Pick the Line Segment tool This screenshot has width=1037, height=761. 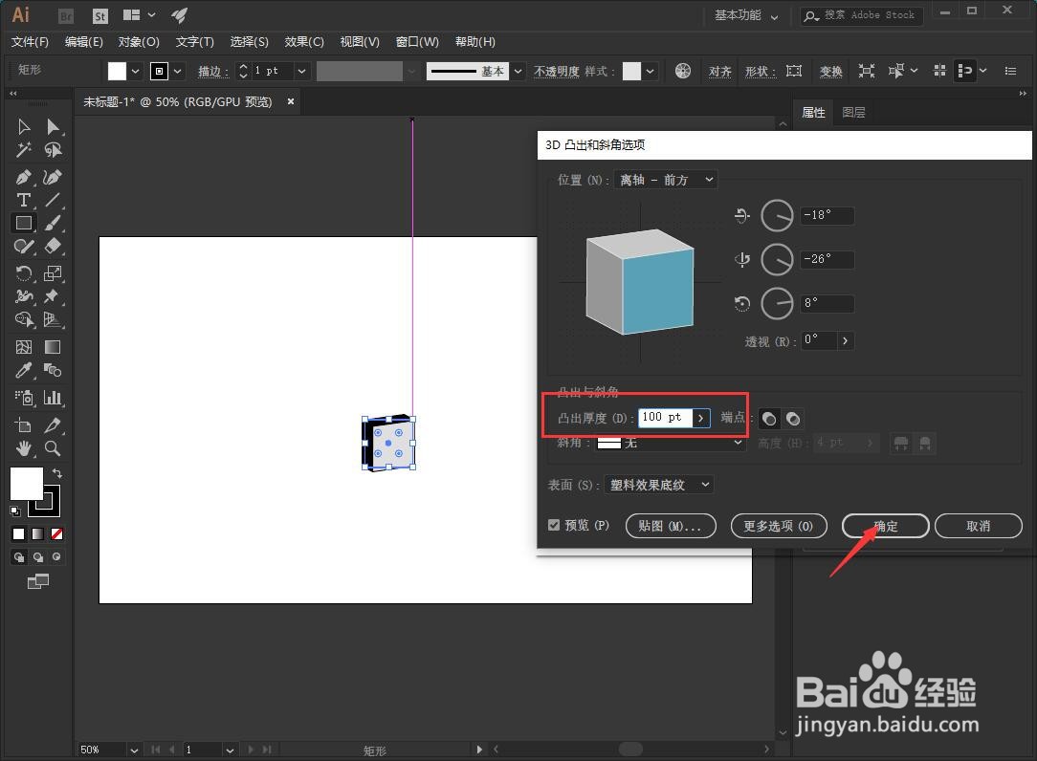pyautogui.click(x=53, y=200)
